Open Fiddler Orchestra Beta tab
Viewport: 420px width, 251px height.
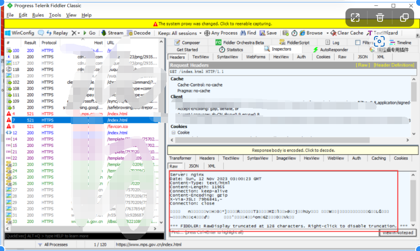(x=240, y=42)
